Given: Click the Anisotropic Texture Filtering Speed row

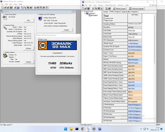Looking at the screenshot, I should click(115, 101).
